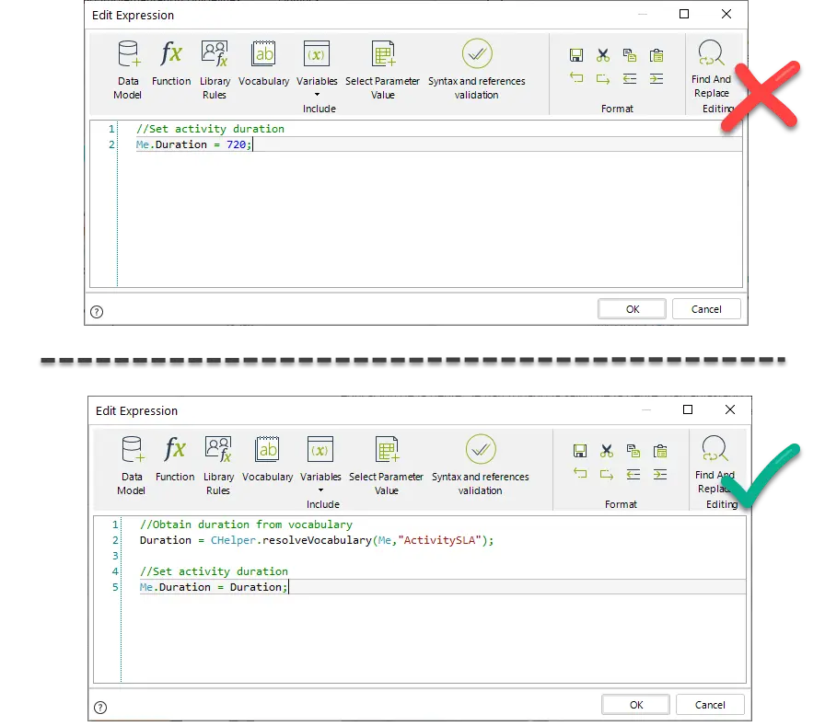Viewport: 825px width, 726px height.
Task: Click the redo arrow icon in the top window
Action: pyautogui.click(x=603, y=79)
